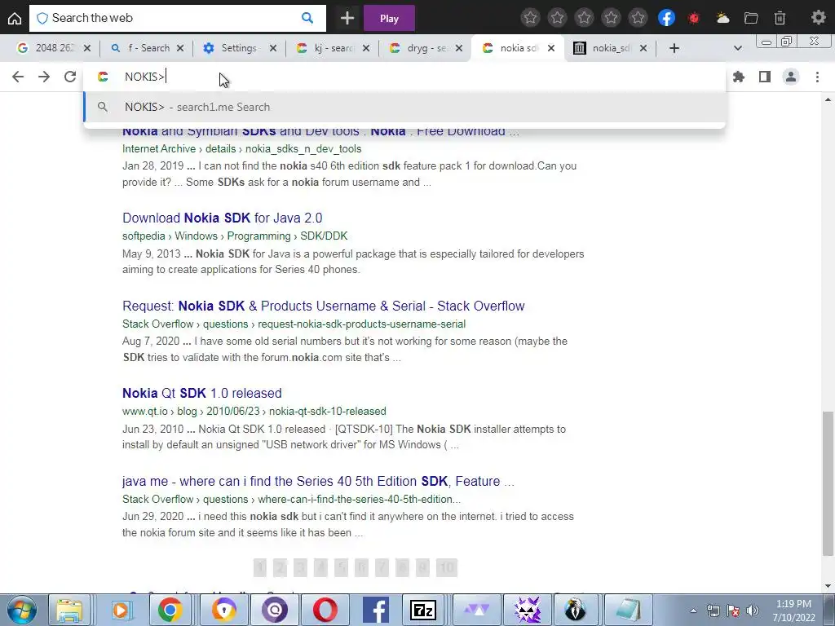The width and height of the screenshot is (835, 626).
Task: Close the Settings tab
Action: [x=273, y=48]
